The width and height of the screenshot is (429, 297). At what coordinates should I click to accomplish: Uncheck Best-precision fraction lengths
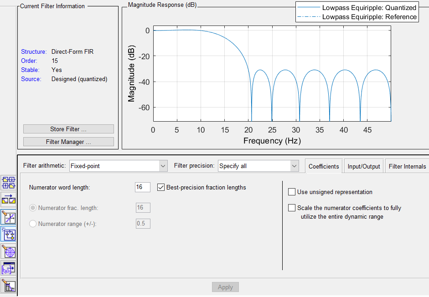(161, 187)
